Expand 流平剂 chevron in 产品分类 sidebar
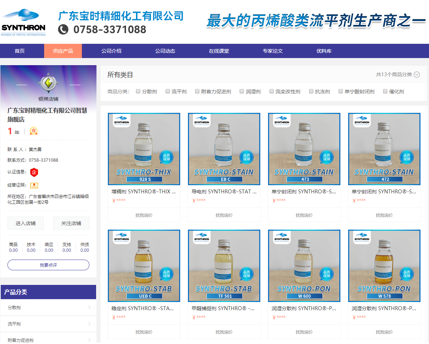This screenshot has width=429, height=344. tap(89, 324)
